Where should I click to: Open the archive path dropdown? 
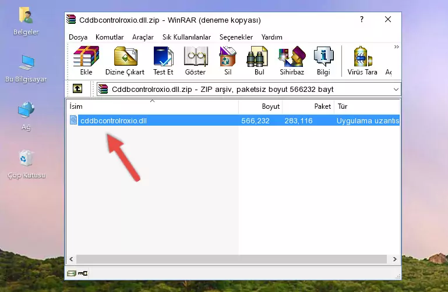(x=396, y=89)
